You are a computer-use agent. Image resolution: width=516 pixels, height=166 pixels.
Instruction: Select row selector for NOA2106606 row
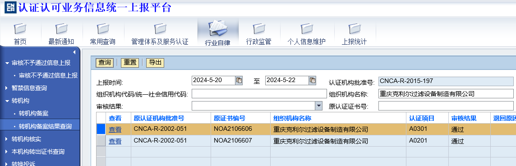[x=101, y=129]
